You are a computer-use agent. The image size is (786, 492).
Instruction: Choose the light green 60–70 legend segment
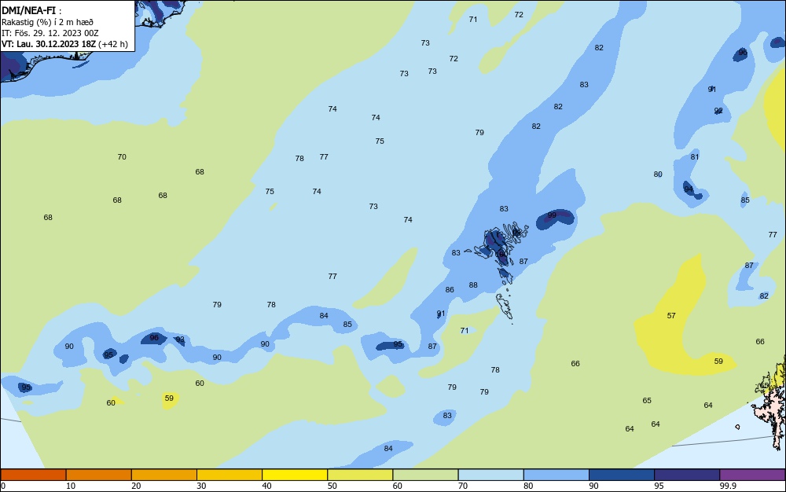425,475
